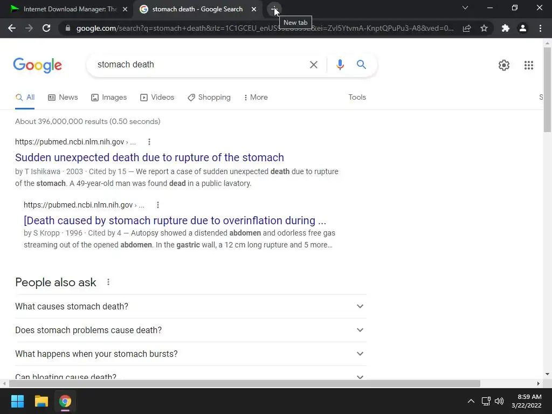Submit search with magnifier icon
This screenshot has height=414, width=552.
pyautogui.click(x=361, y=65)
